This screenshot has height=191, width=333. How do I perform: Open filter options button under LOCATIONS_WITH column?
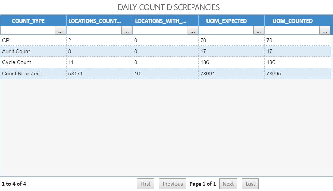tap(192, 31)
